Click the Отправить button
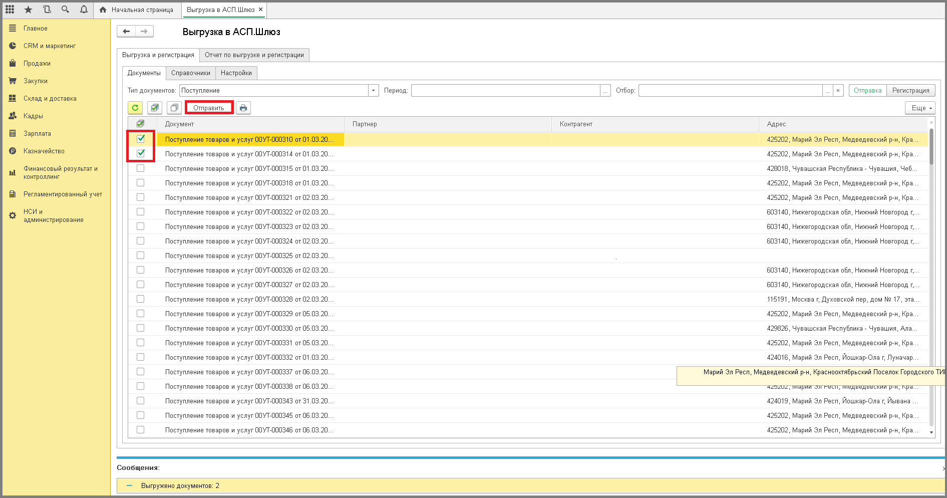Viewport: 947px width, 498px height. click(x=209, y=108)
